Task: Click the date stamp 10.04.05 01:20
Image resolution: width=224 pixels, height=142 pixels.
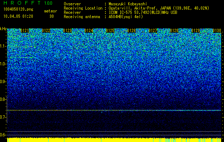Action: pos(18,16)
